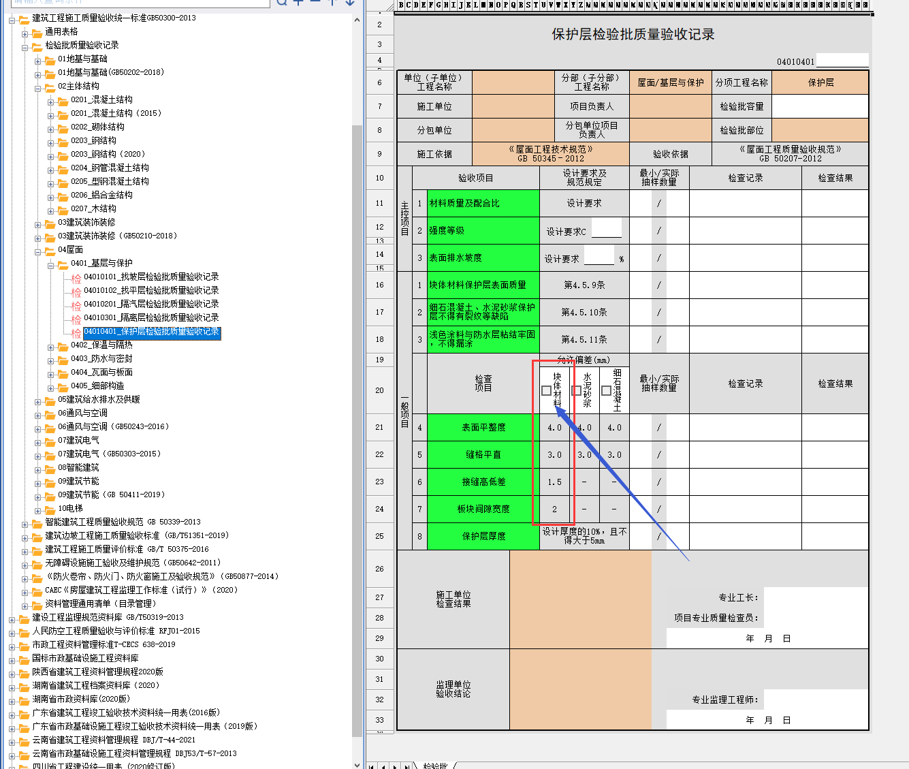Screen dimensions: 909x769
Task: Click the 检 icon beside 04010201_隔汽层 record
Action: (76, 305)
